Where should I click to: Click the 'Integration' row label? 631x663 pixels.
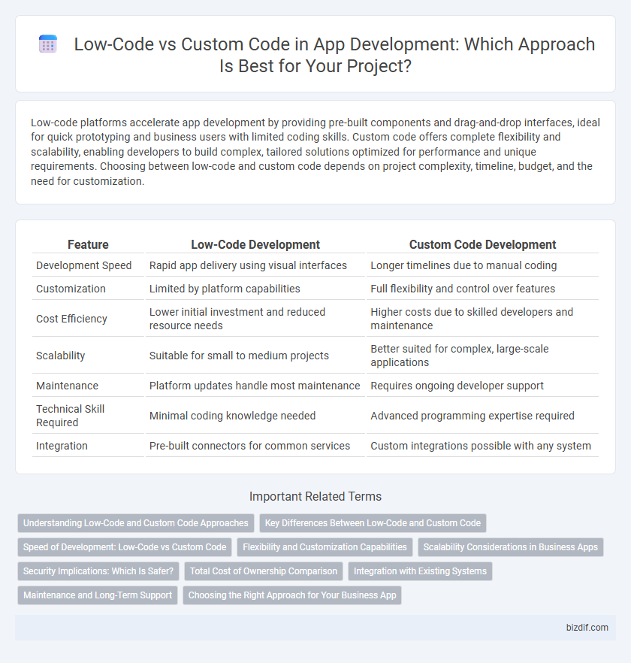pos(62,445)
